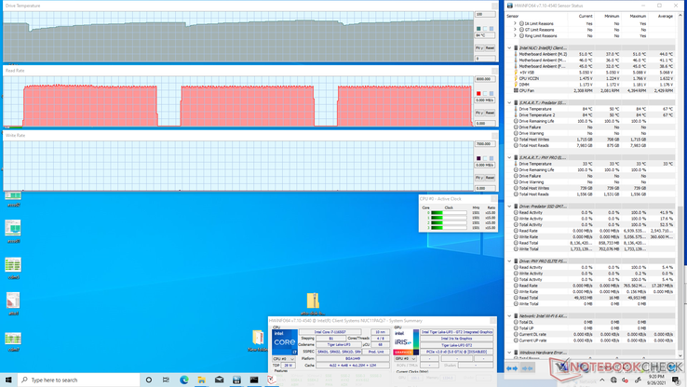
Task: Click the sensor list vertical scrollbar
Action: click(680, 188)
